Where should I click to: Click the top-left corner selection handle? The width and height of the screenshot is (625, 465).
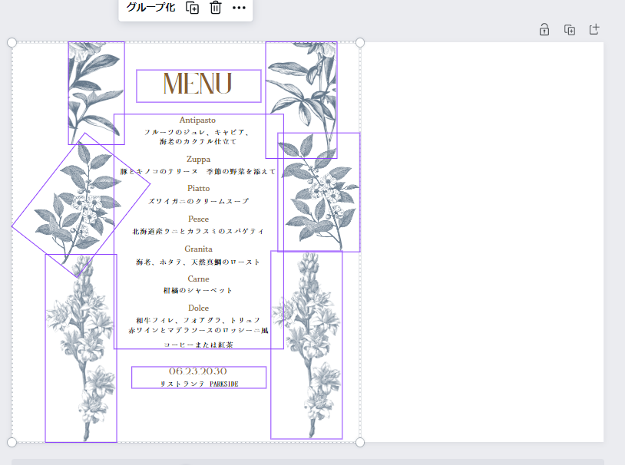pyautogui.click(x=11, y=41)
